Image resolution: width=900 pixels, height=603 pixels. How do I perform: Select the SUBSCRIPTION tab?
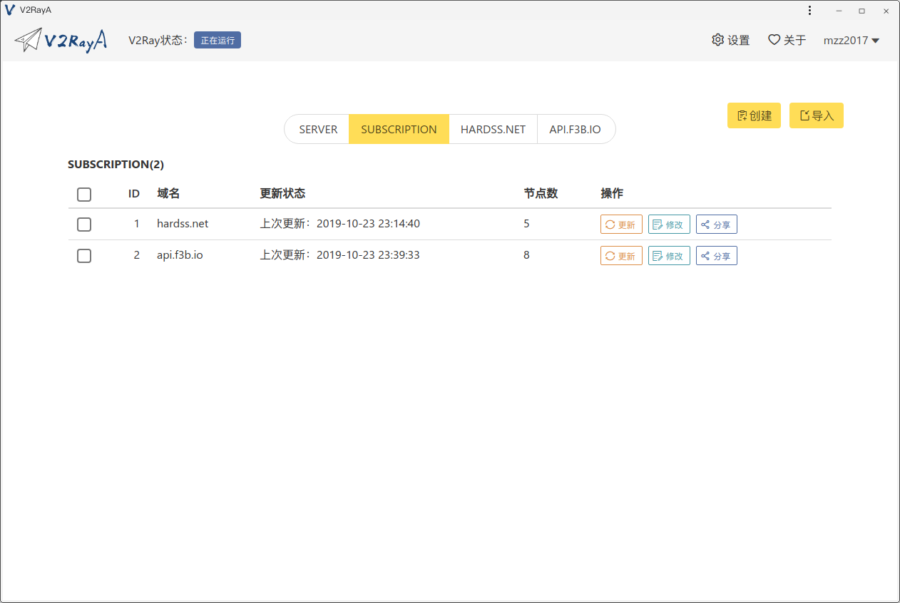(x=399, y=129)
